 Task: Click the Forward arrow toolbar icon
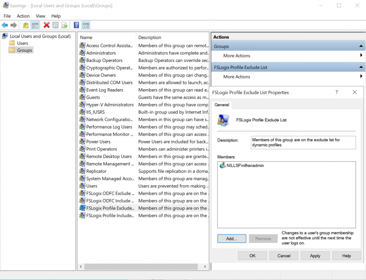click(x=14, y=25)
